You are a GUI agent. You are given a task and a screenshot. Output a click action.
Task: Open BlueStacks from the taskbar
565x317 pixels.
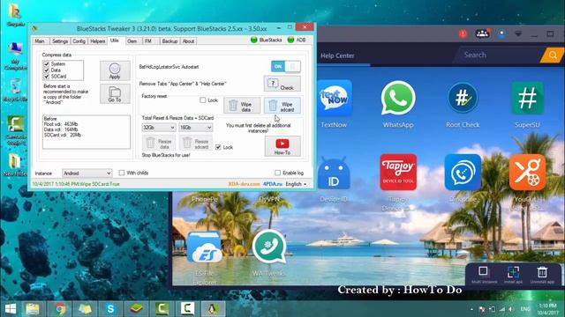136,309
